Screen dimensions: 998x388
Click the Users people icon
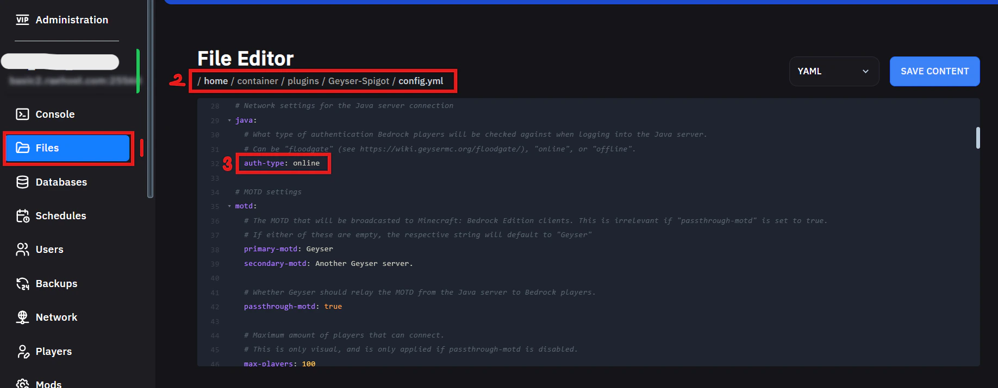tap(22, 250)
